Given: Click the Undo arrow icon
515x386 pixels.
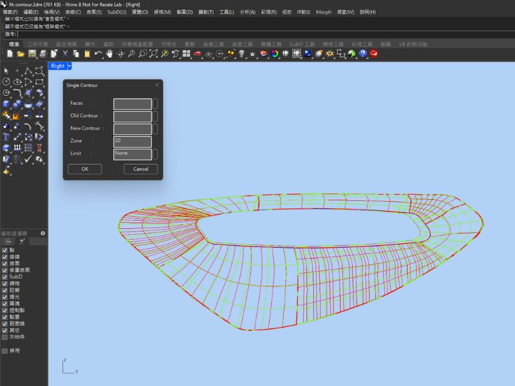Looking at the screenshot, I should [x=98, y=54].
